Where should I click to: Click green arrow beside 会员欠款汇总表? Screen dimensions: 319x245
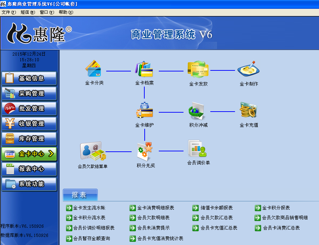(195, 218)
